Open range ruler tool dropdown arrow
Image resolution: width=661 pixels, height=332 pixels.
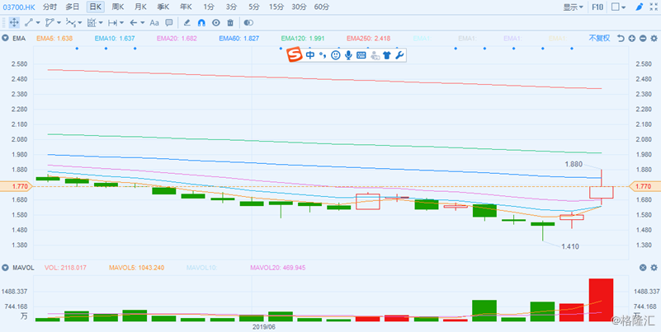pyautogui.click(x=122, y=22)
